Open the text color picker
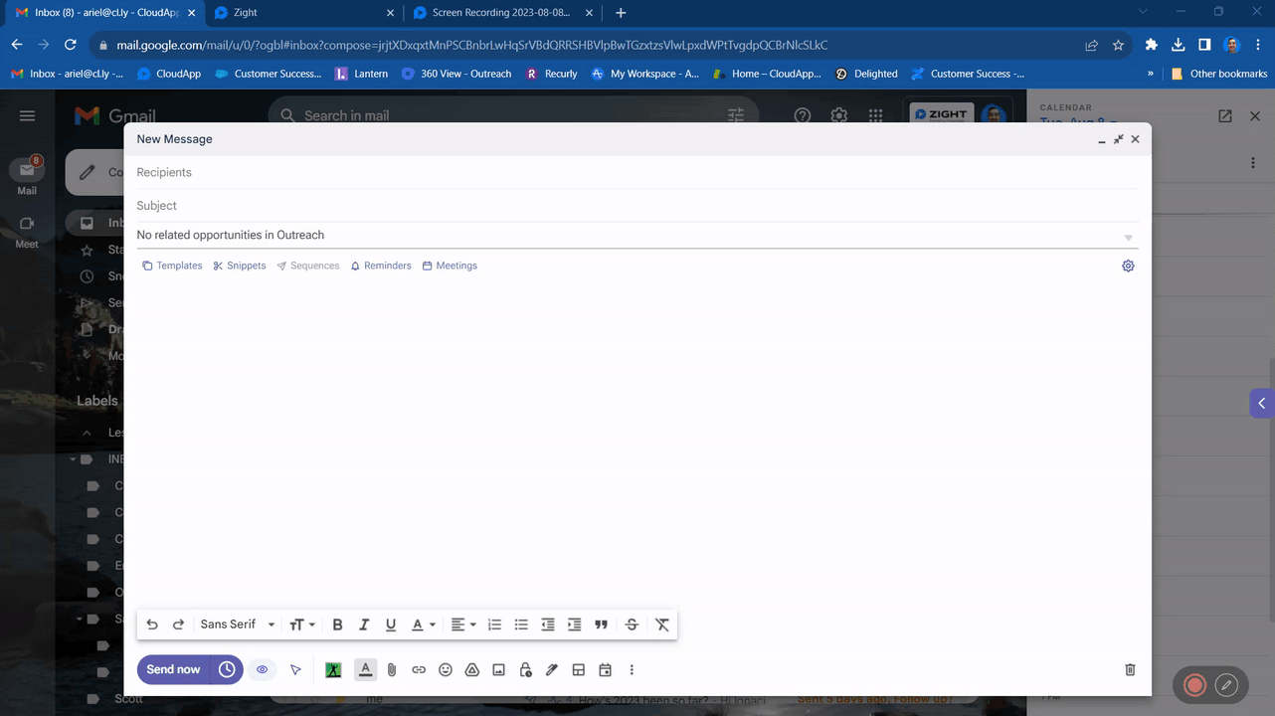Image resolution: width=1275 pixels, height=716 pixels. tap(424, 625)
